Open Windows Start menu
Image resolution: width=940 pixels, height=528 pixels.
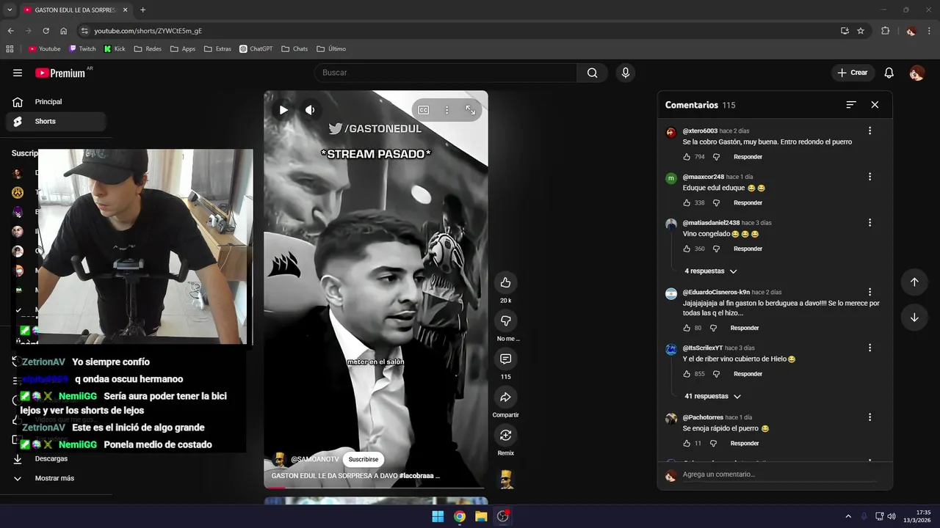438,516
